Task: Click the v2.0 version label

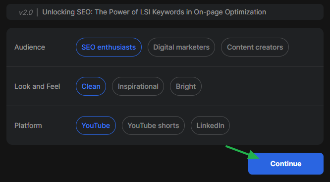Action: (x=26, y=12)
